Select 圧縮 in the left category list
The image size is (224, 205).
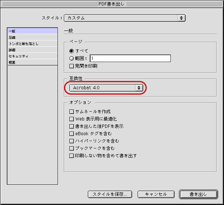point(32,37)
